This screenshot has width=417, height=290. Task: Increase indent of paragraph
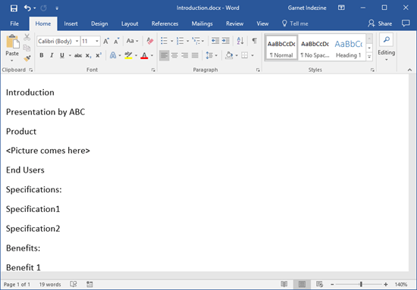point(226,41)
